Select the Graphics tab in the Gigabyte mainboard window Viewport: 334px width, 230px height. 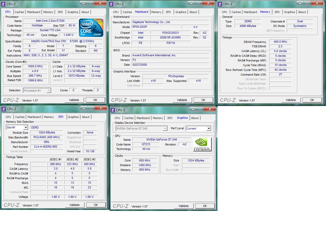181,12
